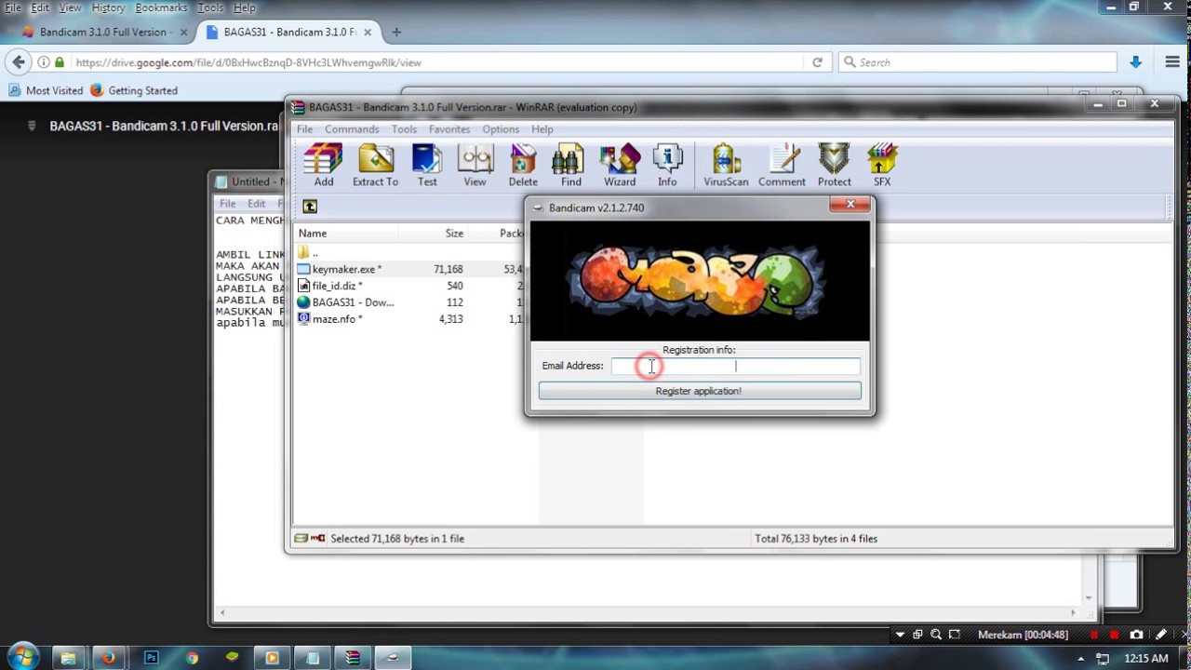Select file_id.diz in the archive list
Image resolution: width=1191 pixels, height=670 pixels.
[x=329, y=286]
